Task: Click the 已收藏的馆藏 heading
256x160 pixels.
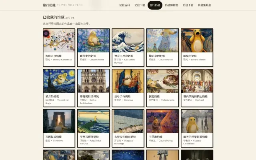Action: click(x=54, y=17)
